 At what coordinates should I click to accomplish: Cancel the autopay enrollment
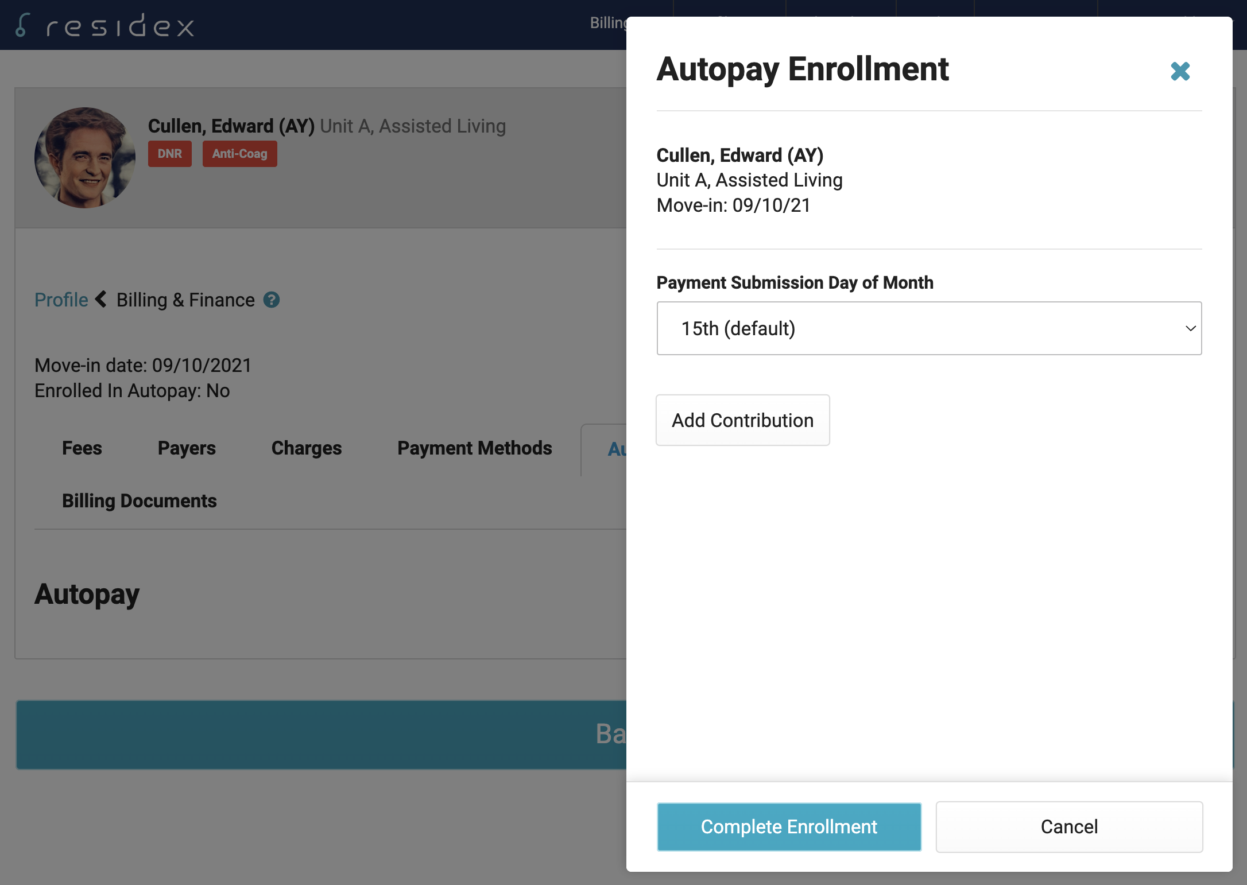pyautogui.click(x=1068, y=826)
